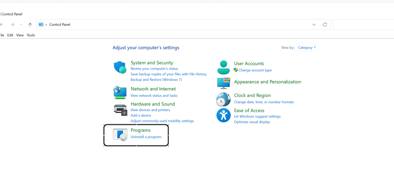Open Appearance and Personalization monitor icon
Screen dimensions: 394x177
(224, 83)
